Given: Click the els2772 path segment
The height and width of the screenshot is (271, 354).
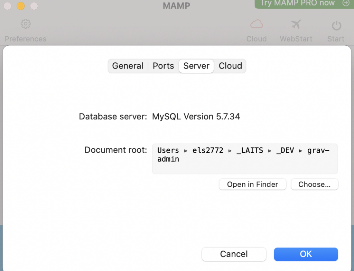Looking at the screenshot, I should (208, 150).
